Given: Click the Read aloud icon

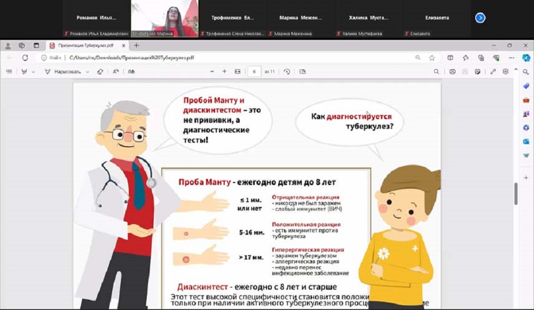Looking at the screenshot, I should (116, 71).
